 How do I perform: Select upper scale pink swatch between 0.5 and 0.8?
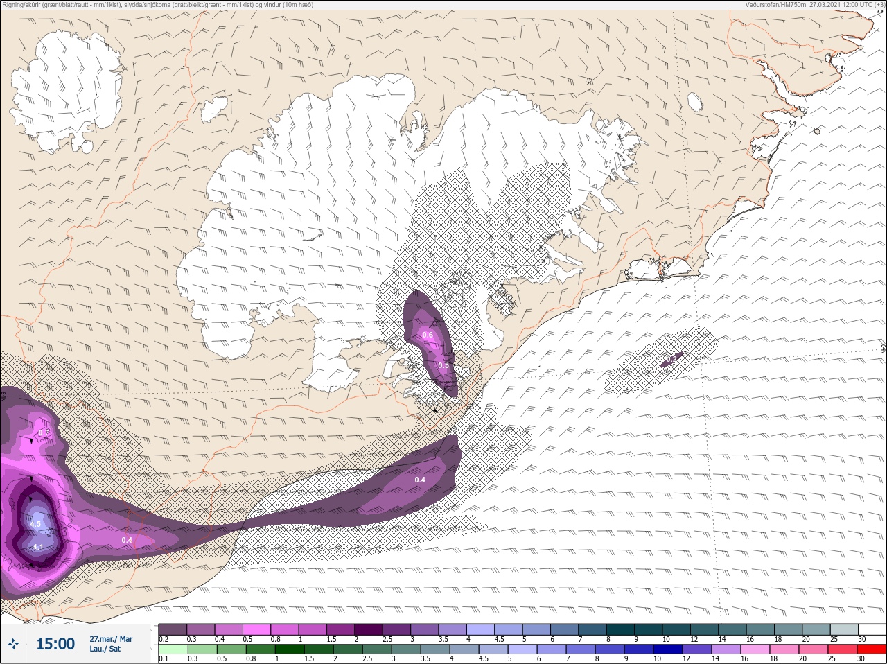[257, 629]
